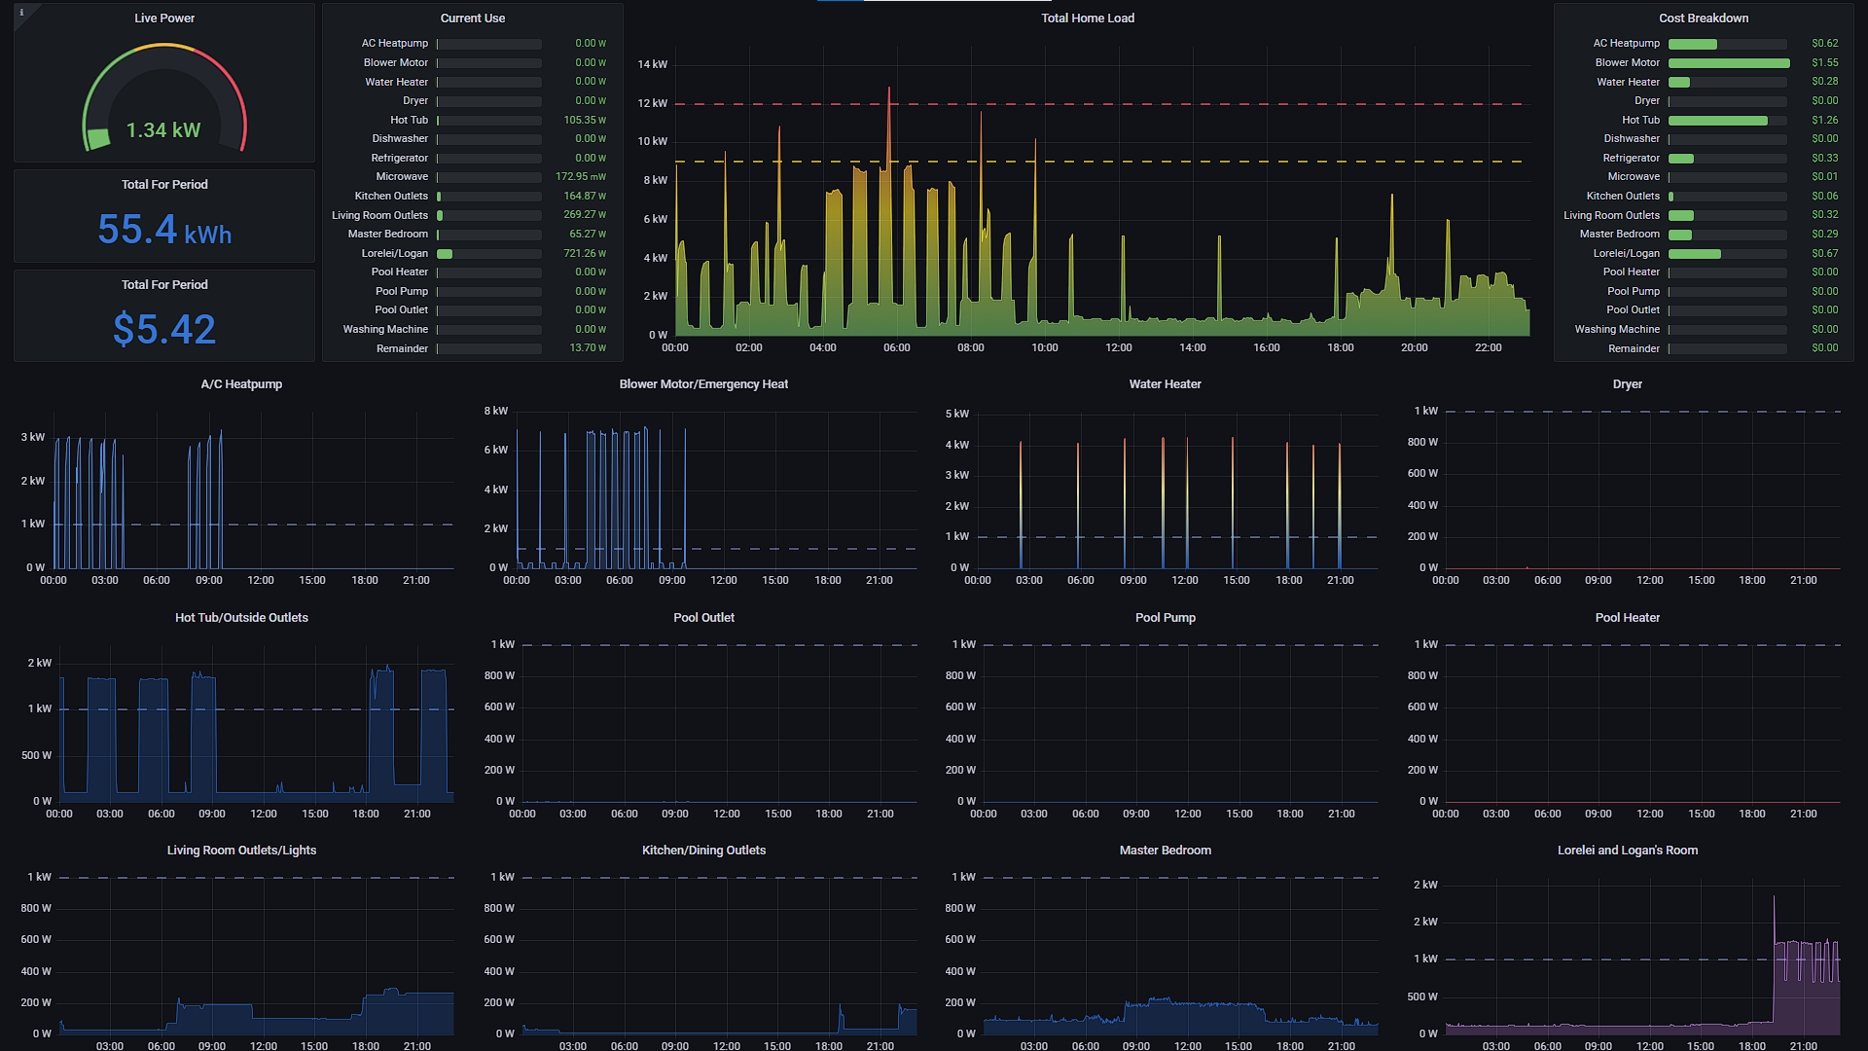Click the Kitchen/Dining Outlets panel title

pos(703,851)
